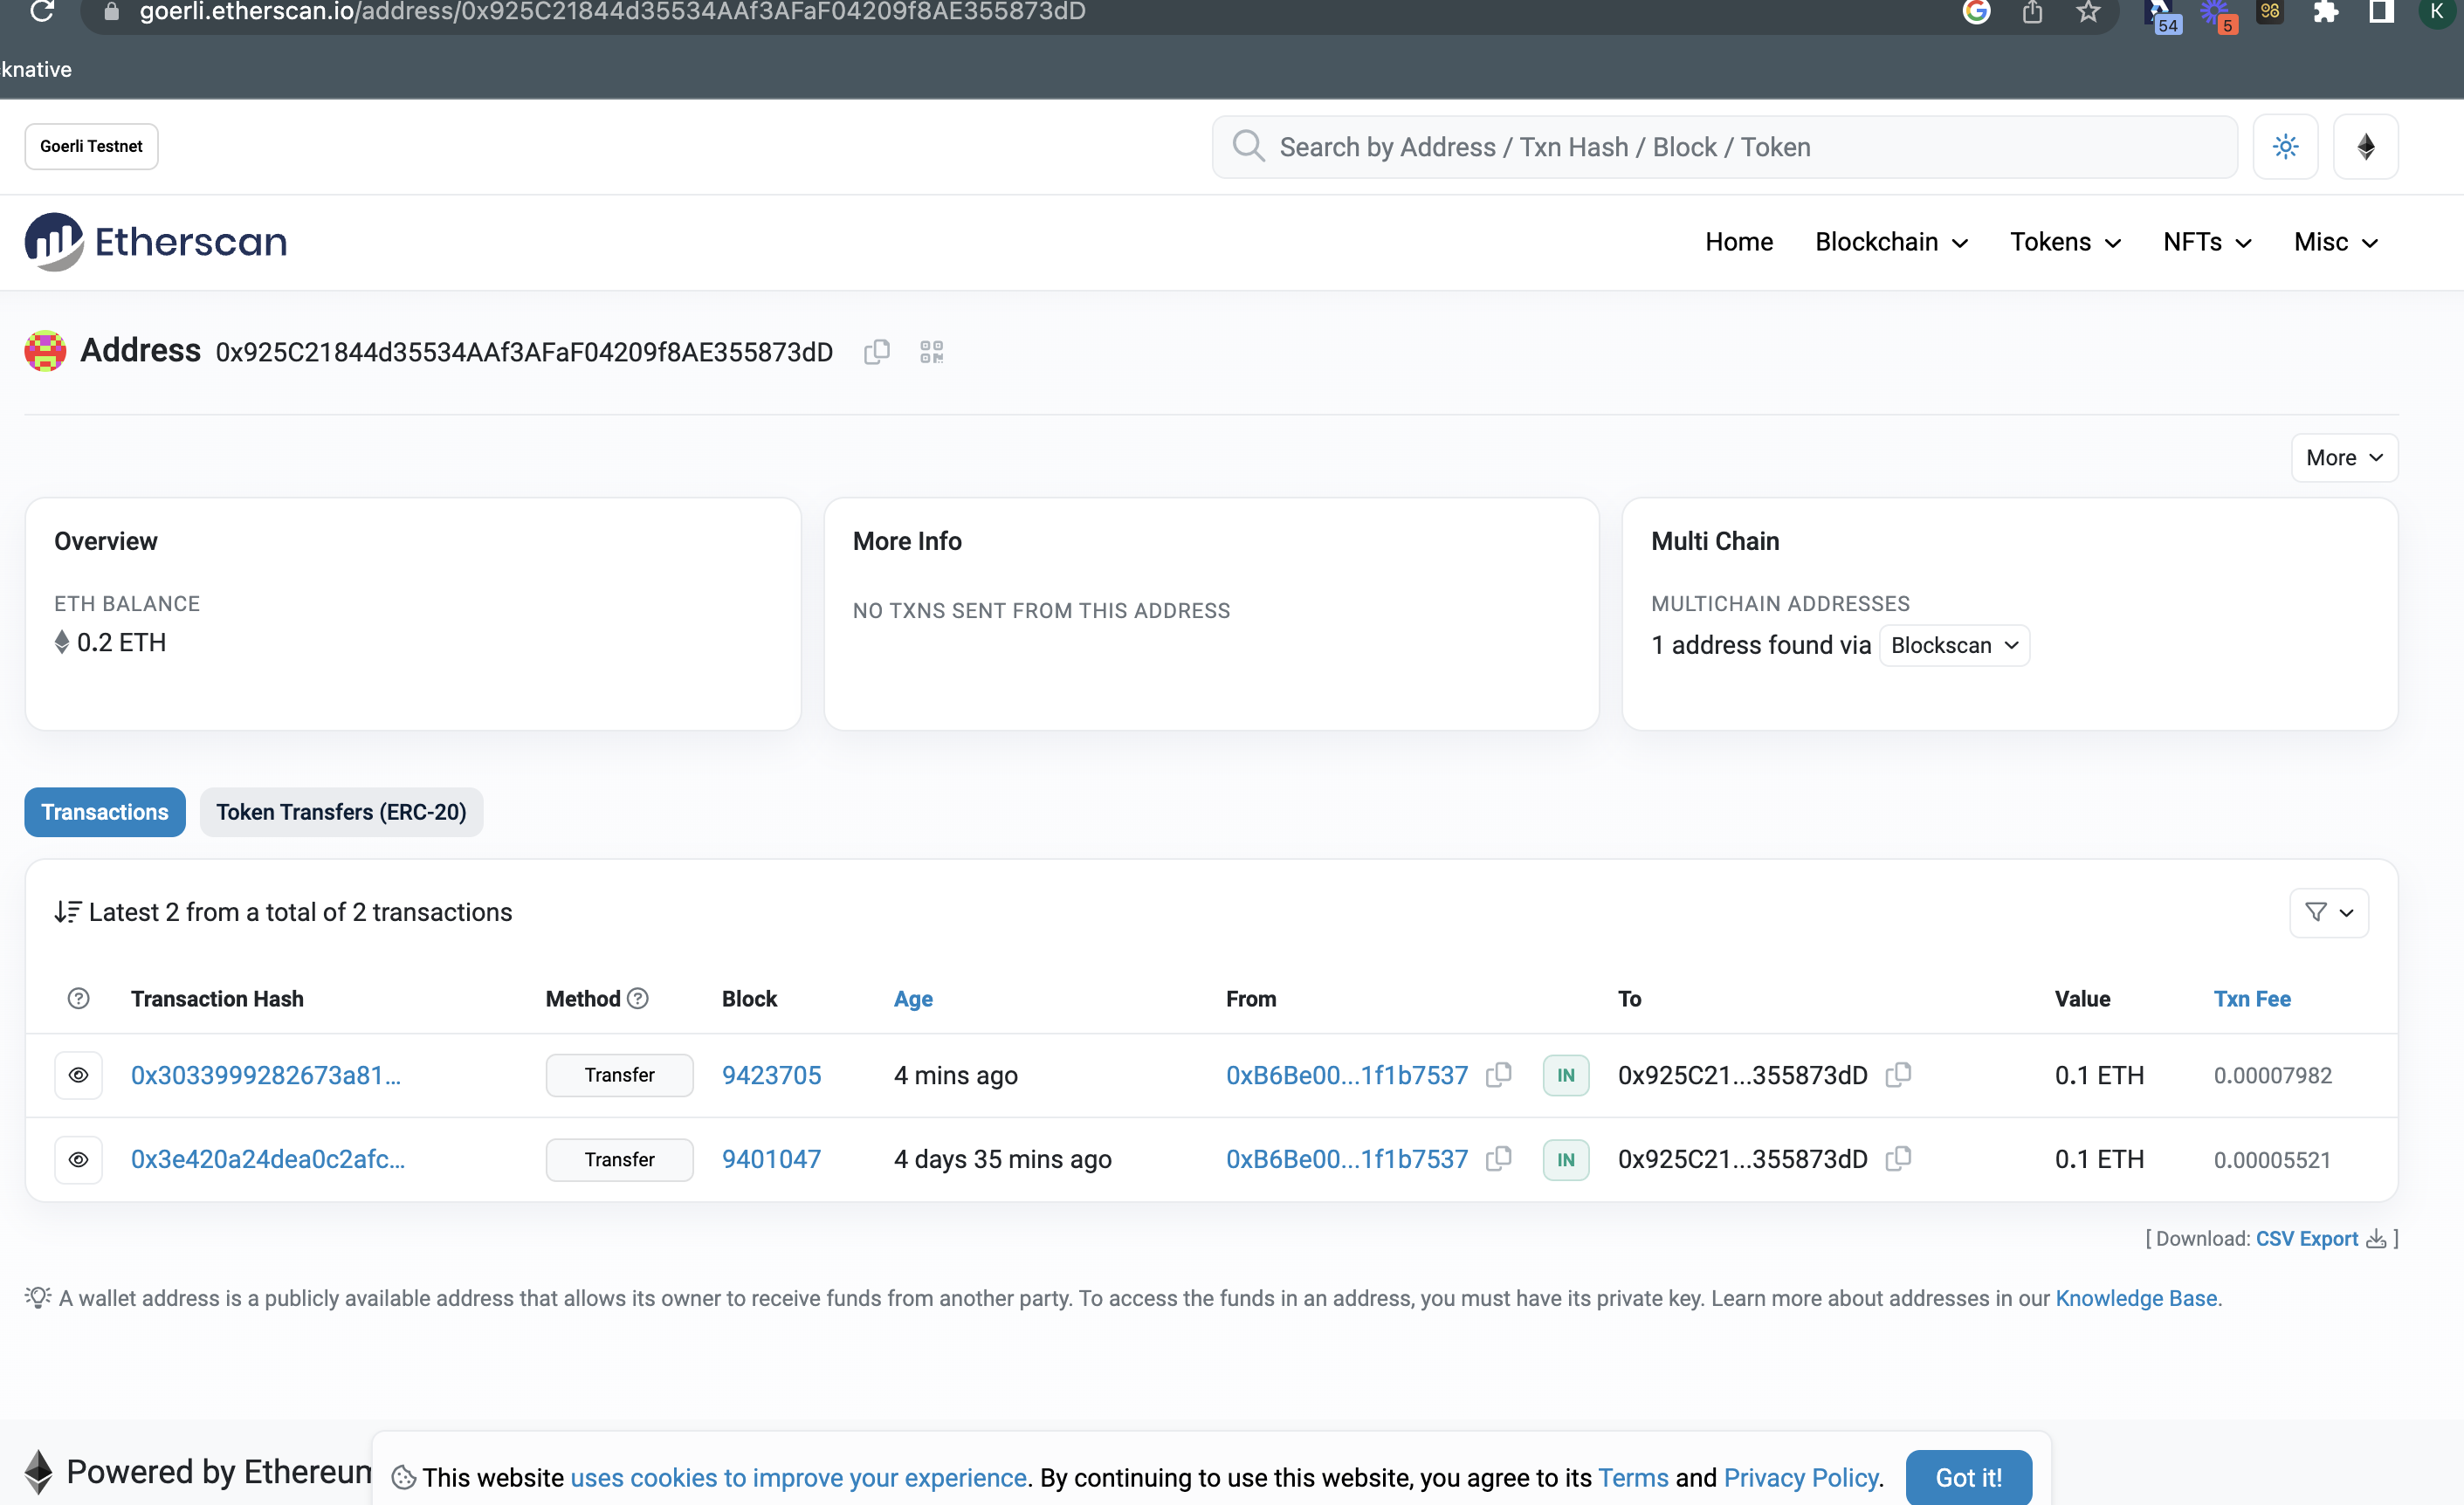The image size is (2464, 1505).
Task: Show the address QR code icon
Action: 931,352
